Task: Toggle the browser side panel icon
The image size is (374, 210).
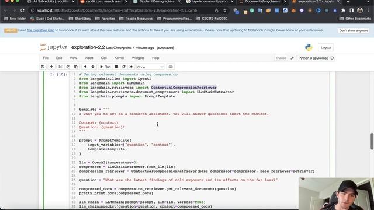Action: 352,10
